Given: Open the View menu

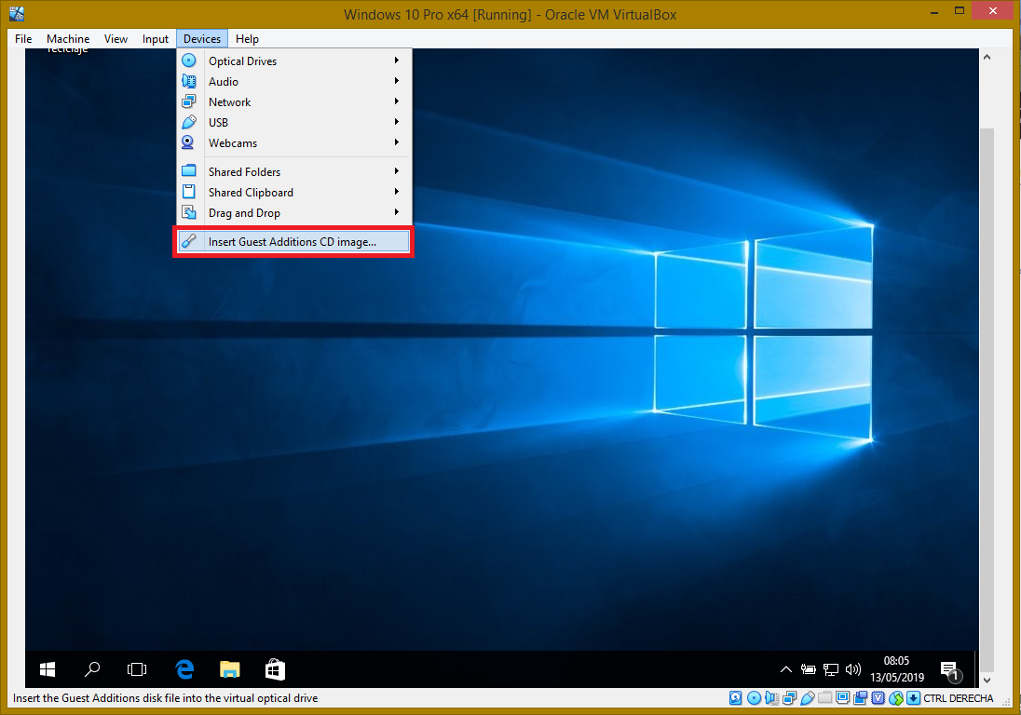Looking at the screenshot, I should 116,39.
